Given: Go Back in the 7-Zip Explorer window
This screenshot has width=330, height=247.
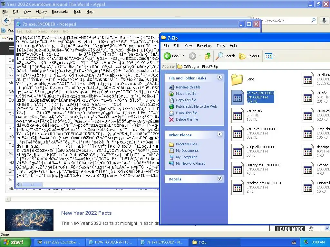Looking at the screenshot, I should point(172,56).
